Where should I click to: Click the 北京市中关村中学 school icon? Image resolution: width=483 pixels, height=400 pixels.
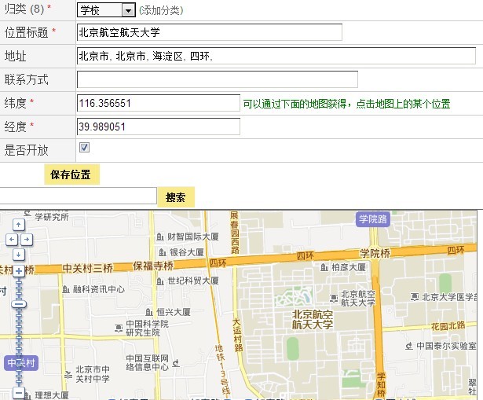68,374
